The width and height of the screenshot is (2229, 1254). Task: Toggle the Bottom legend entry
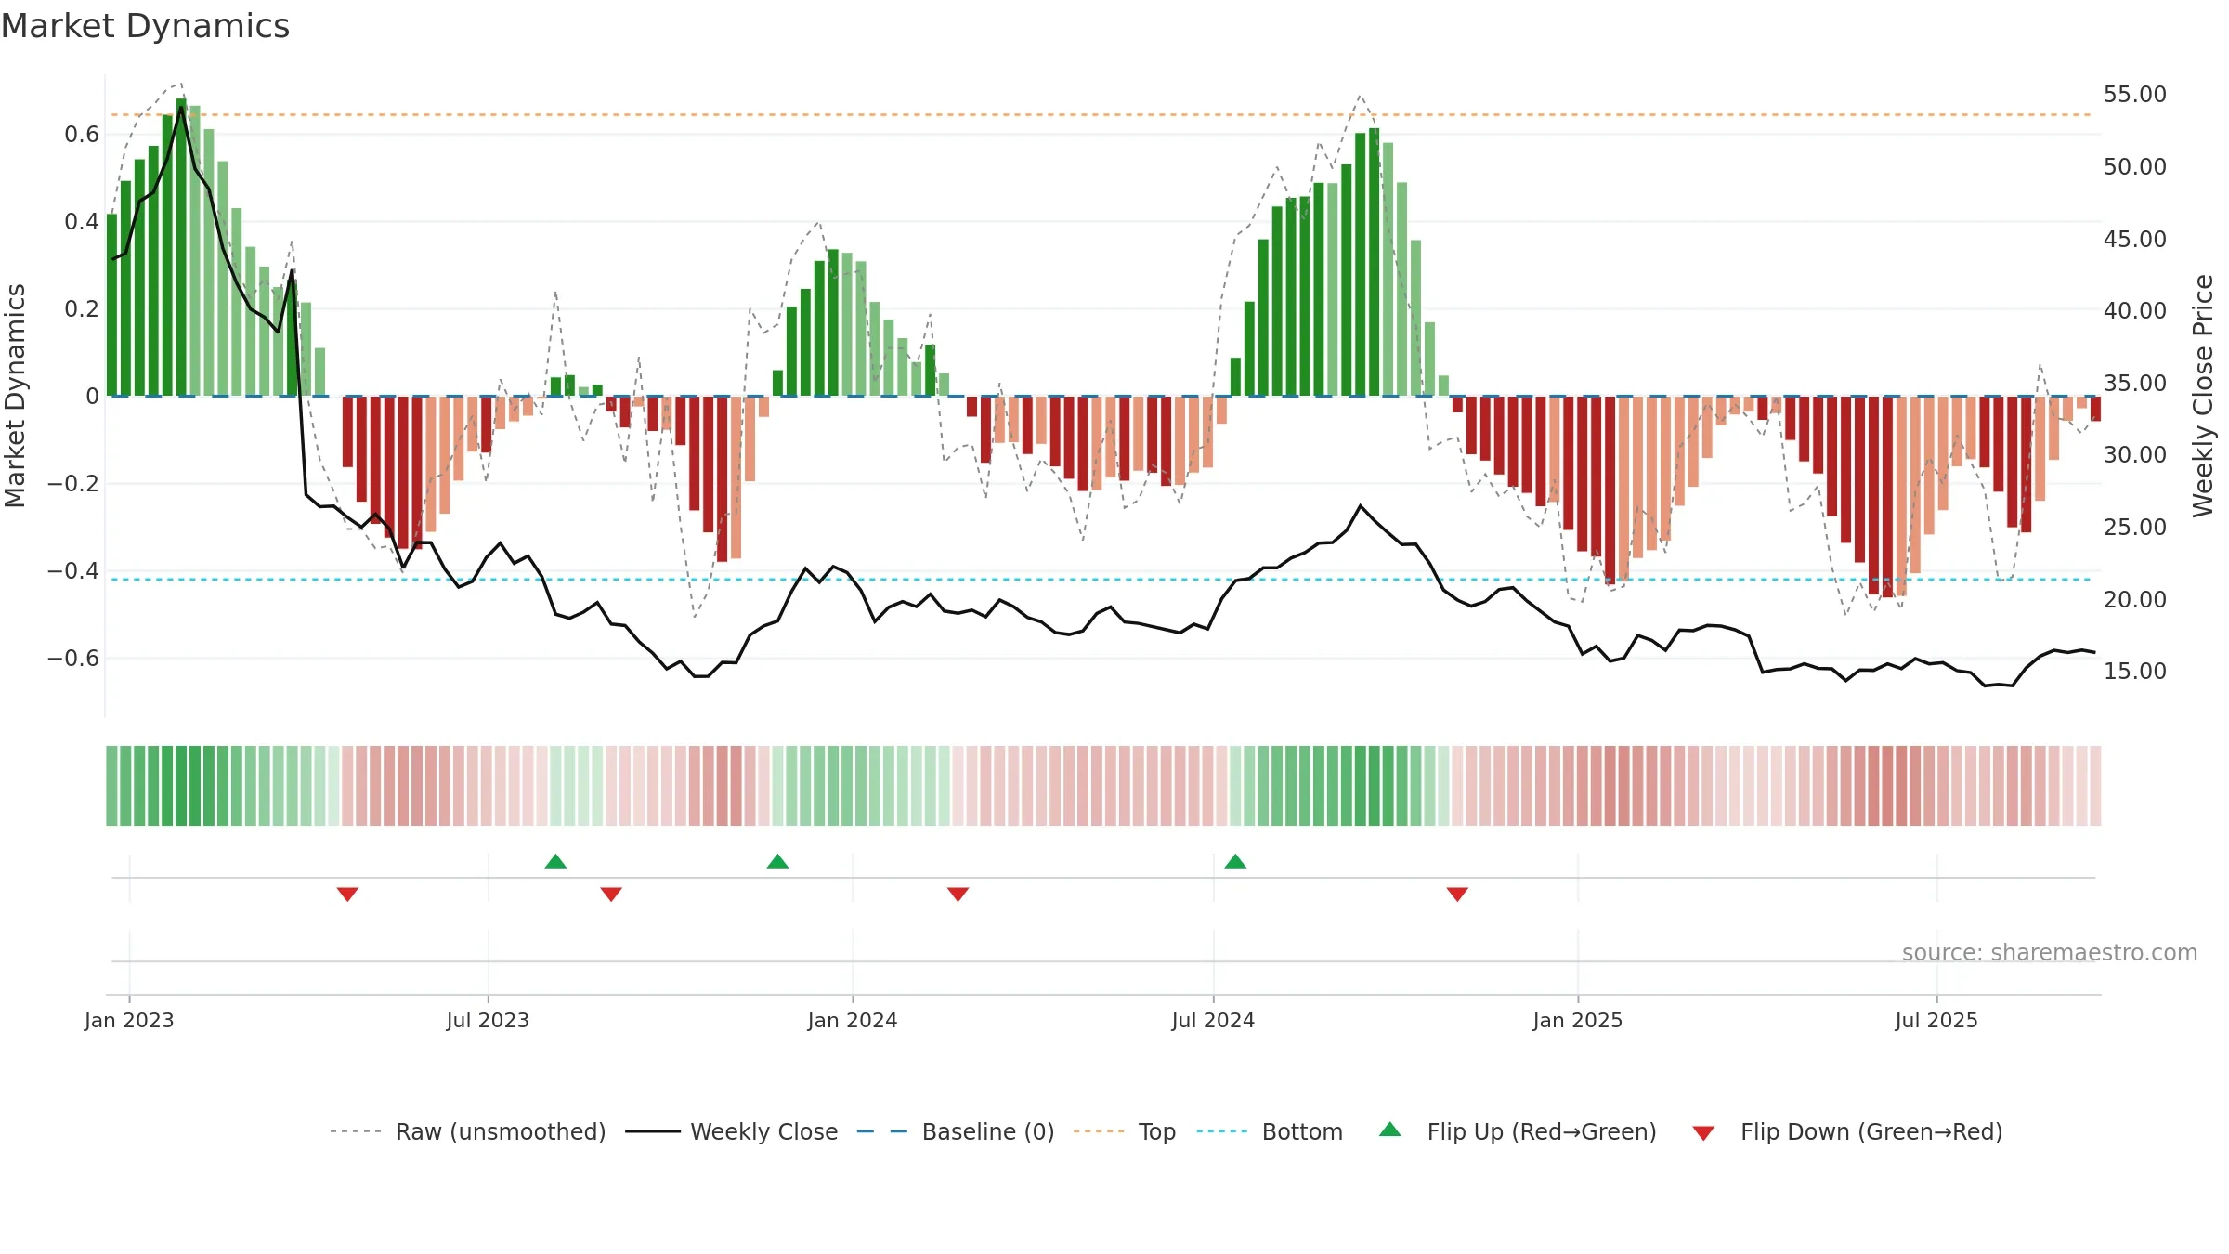[1270, 1131]
